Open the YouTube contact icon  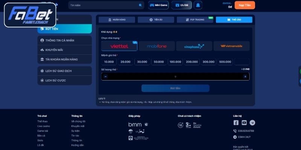click(x=244, y=123)
